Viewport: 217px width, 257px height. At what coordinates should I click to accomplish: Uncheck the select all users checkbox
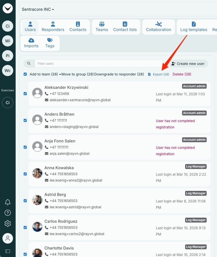pos(25,74)
